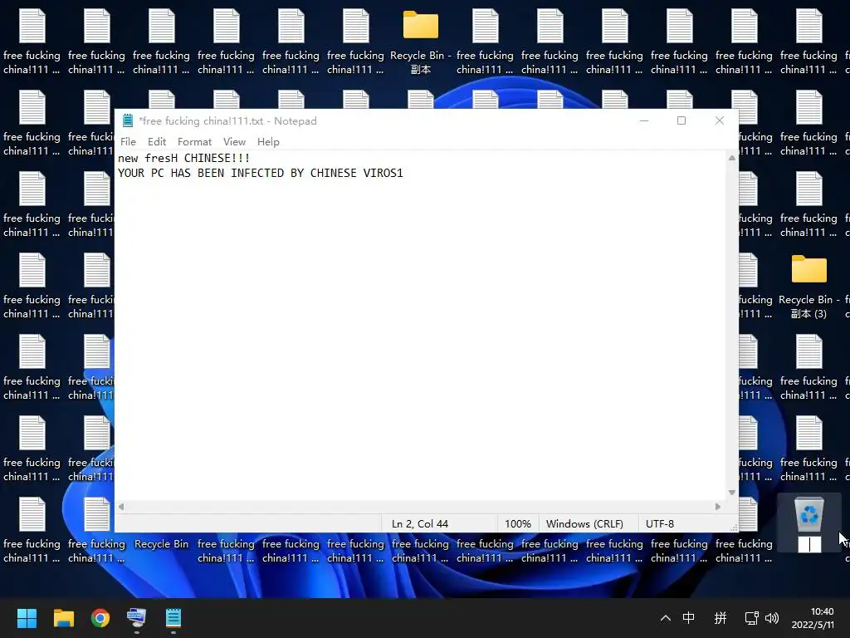Viewport: 850px width, 638px height.
Task: Select the 'Recycle Bin - 副本' folder on the desktop
Action: (421, 42)
